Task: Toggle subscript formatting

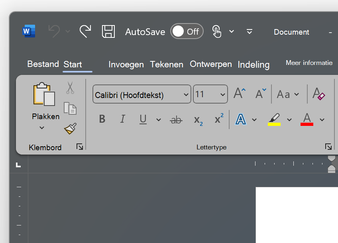Action: [198, 120]
